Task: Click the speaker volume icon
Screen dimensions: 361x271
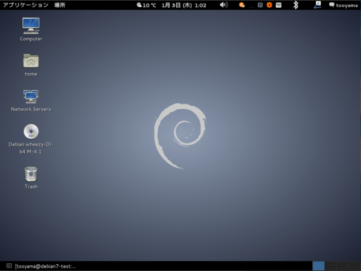Action: click(224, 5)
